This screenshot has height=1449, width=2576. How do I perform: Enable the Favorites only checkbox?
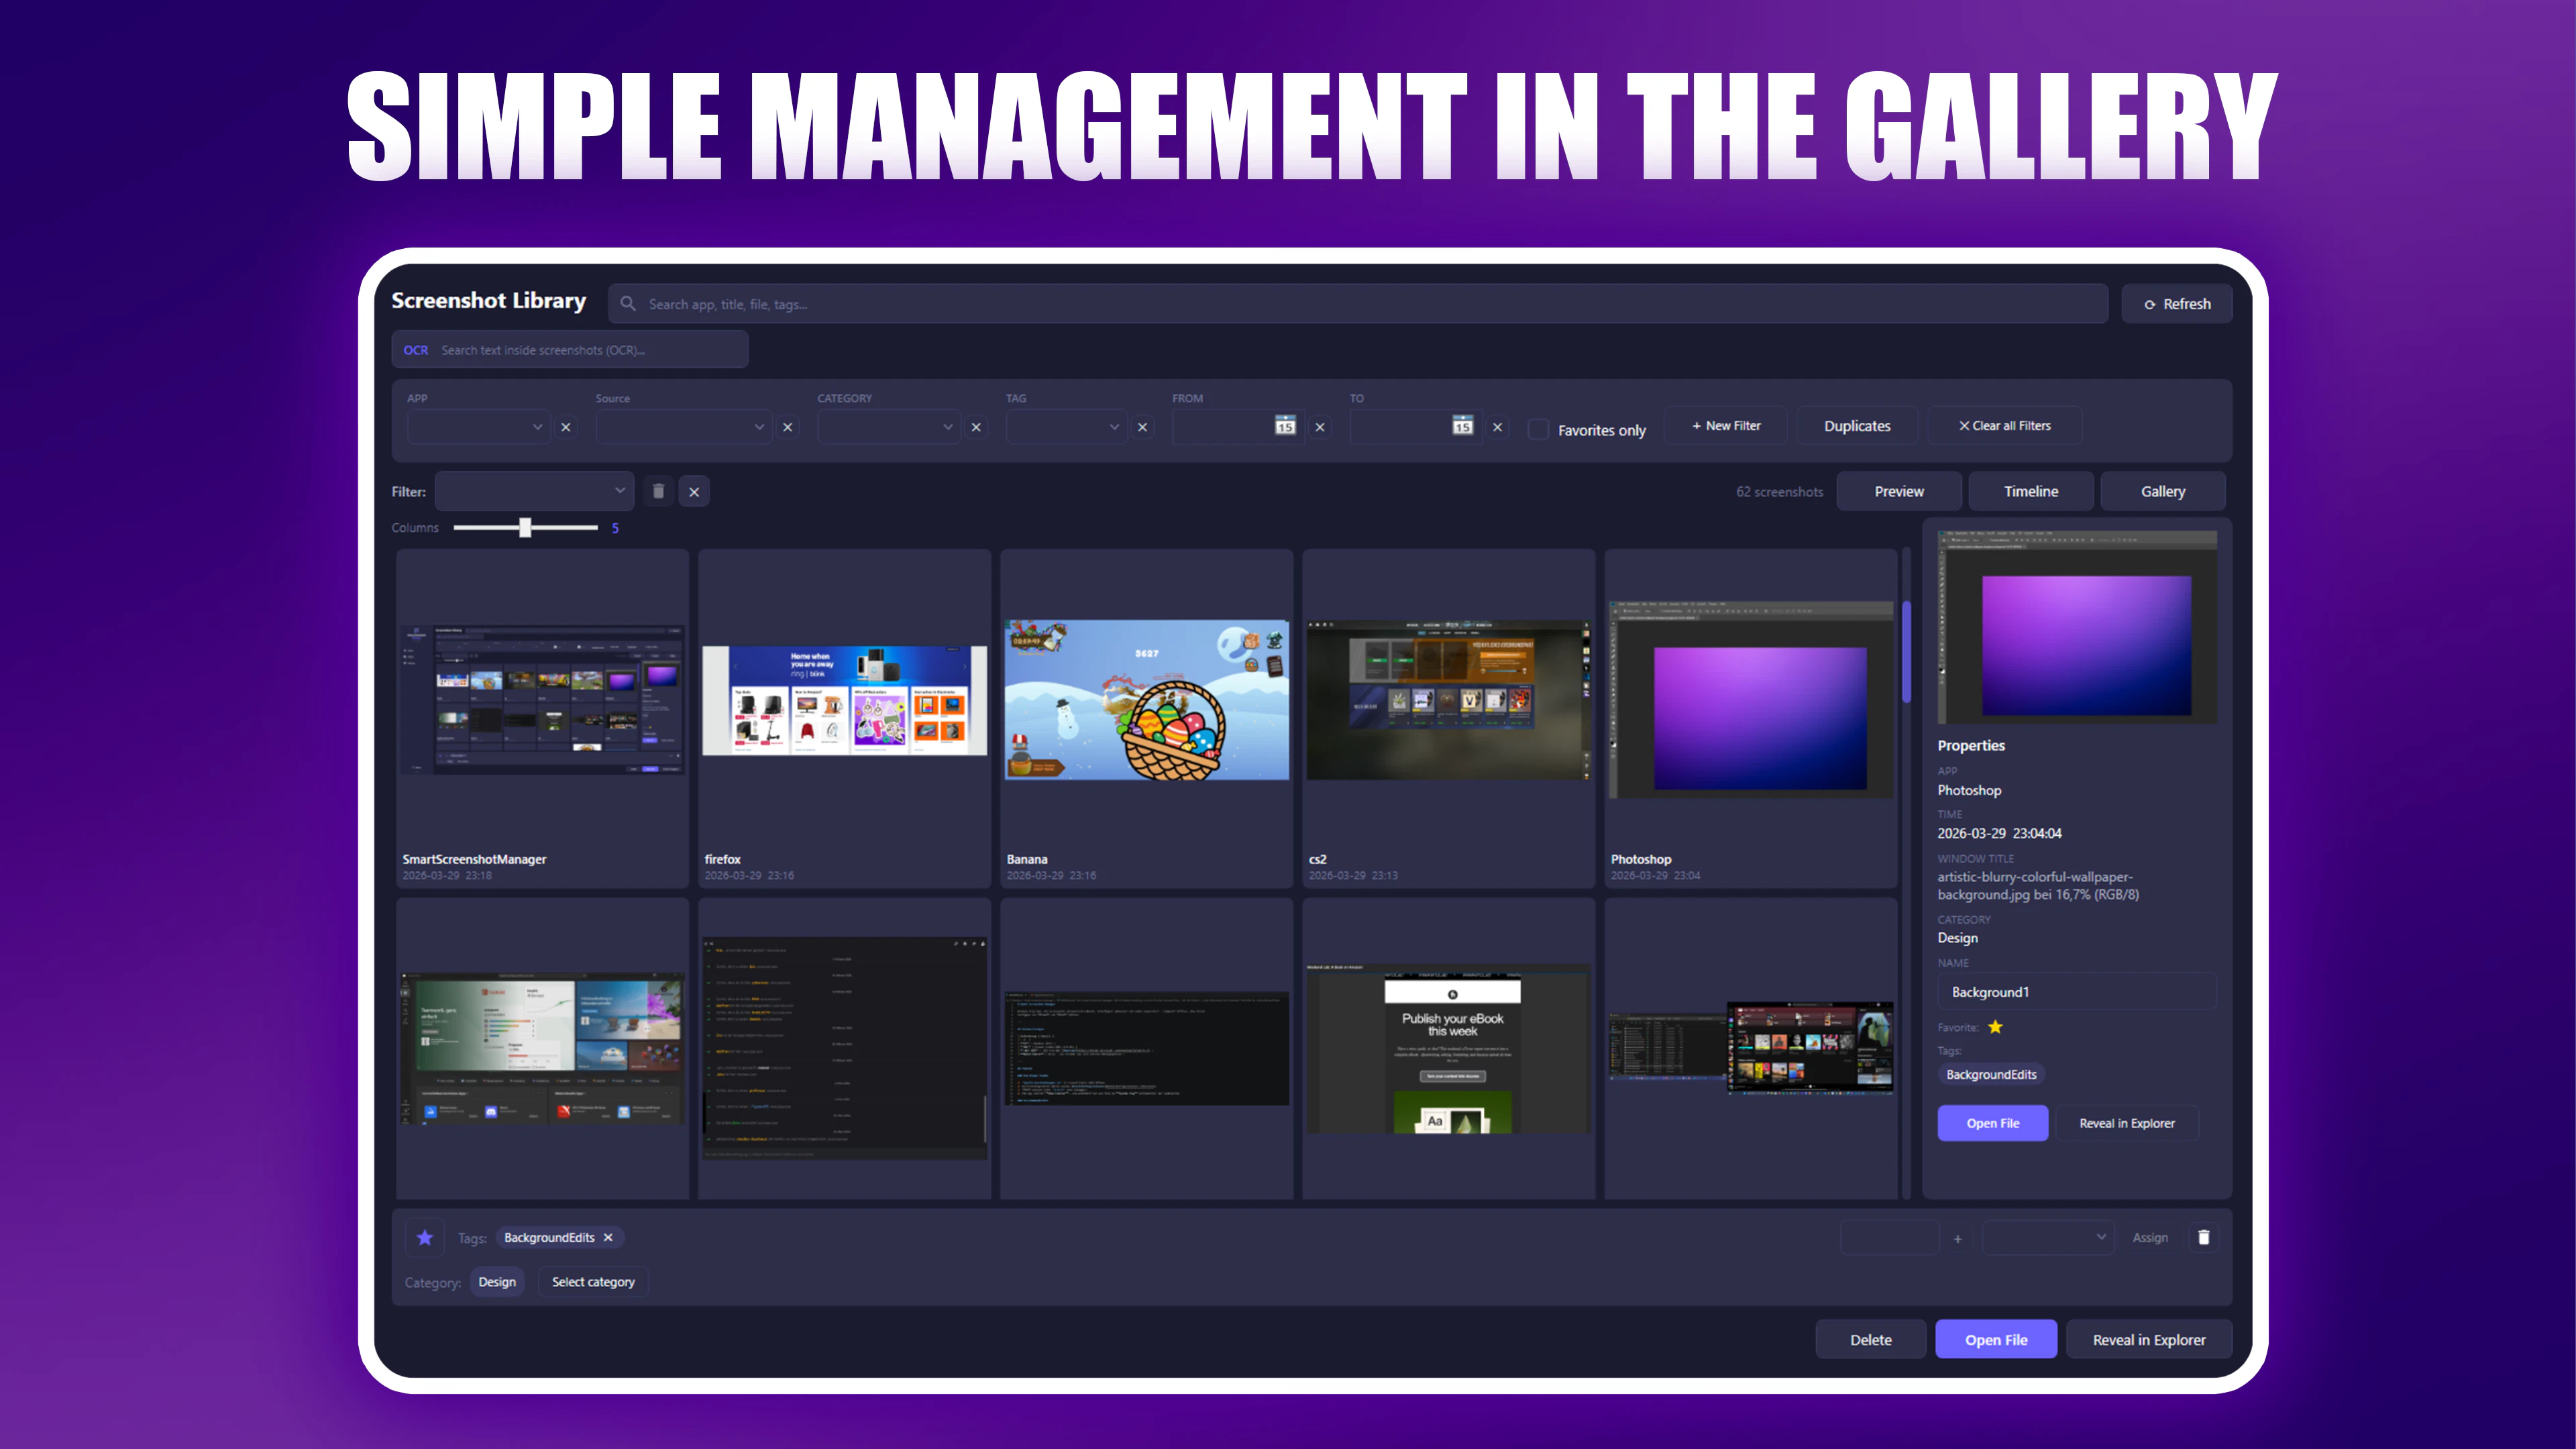[1538, 429]
